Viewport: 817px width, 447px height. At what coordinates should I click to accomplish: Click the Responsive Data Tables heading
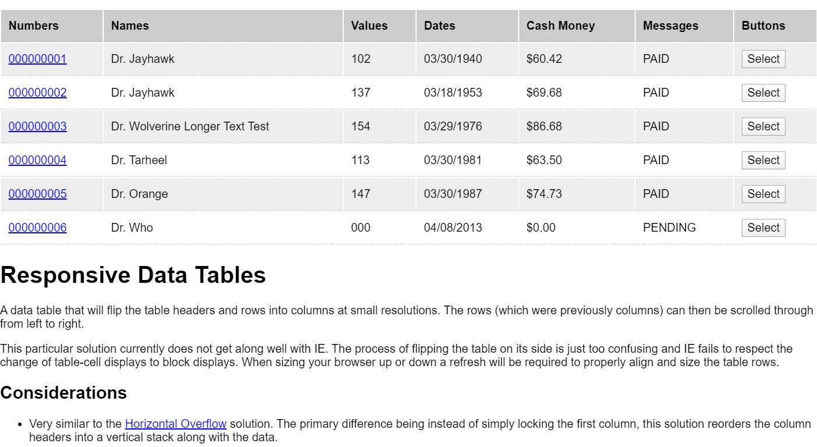pyautogui.click(x=133, y=275)
